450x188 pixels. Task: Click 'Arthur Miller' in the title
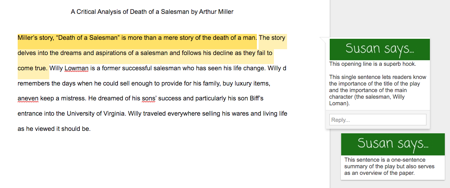(216, 12)
